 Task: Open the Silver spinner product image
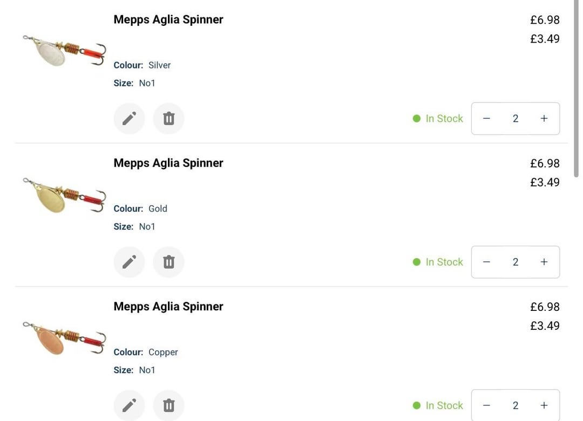coord(64,50)
